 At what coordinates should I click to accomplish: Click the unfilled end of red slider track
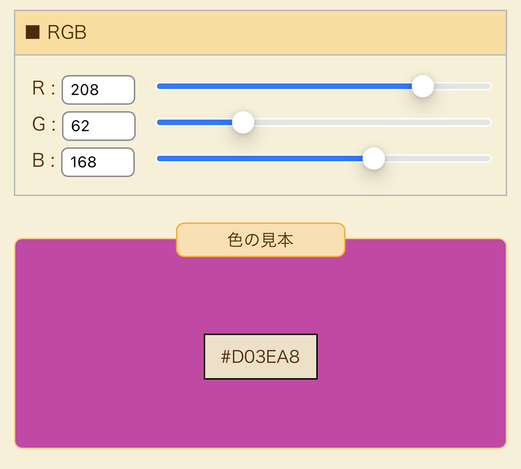(x=463, y=86)
